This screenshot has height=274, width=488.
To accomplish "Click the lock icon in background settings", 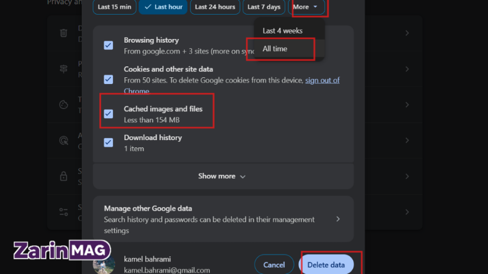I will point(63,176).
